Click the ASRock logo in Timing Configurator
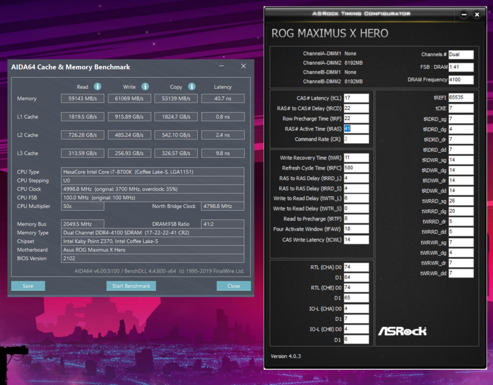The height and width of the screenshot is (385, 493). (x=402, y=331)
